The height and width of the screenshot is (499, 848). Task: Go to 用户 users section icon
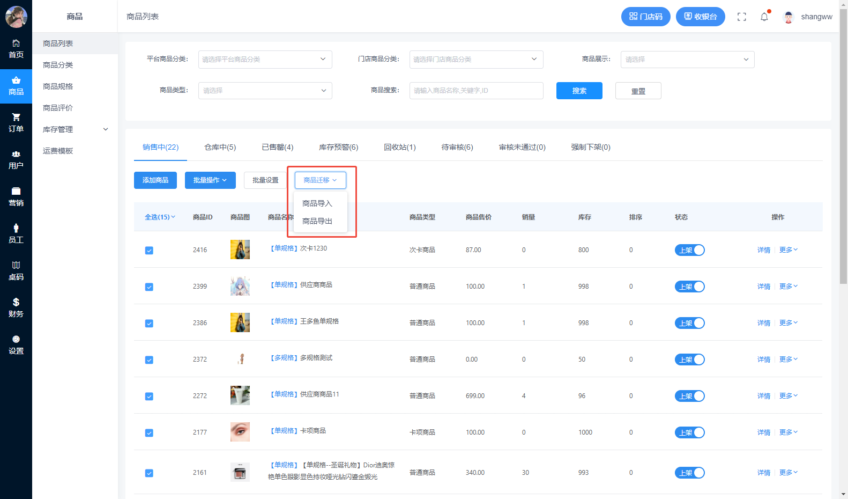pyautogui.click(x=16, y=155)
